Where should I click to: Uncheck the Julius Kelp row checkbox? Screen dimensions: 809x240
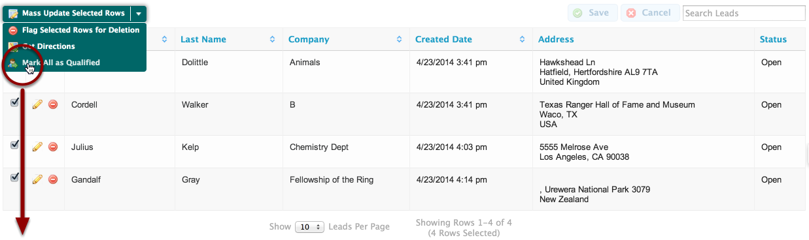coord(14,145)
